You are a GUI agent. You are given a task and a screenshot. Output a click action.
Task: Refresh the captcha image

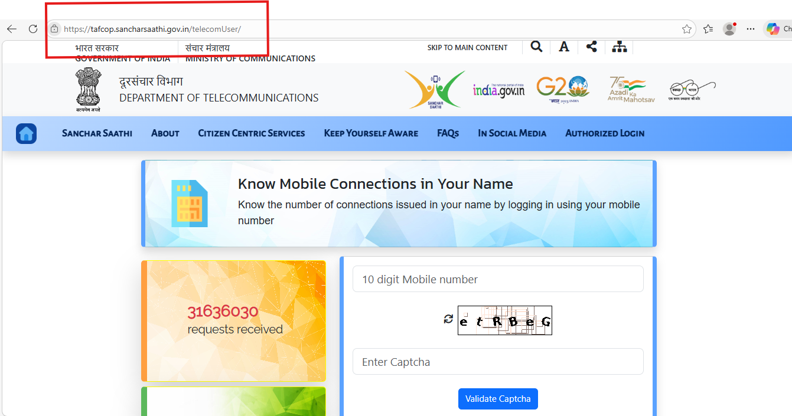coord(448,318)
